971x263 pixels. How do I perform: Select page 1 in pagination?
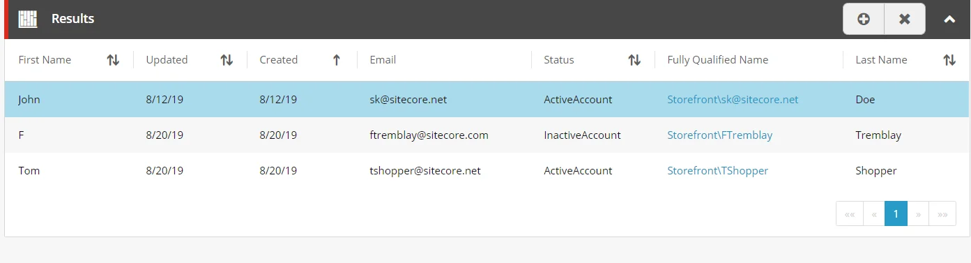click(896, 214)
